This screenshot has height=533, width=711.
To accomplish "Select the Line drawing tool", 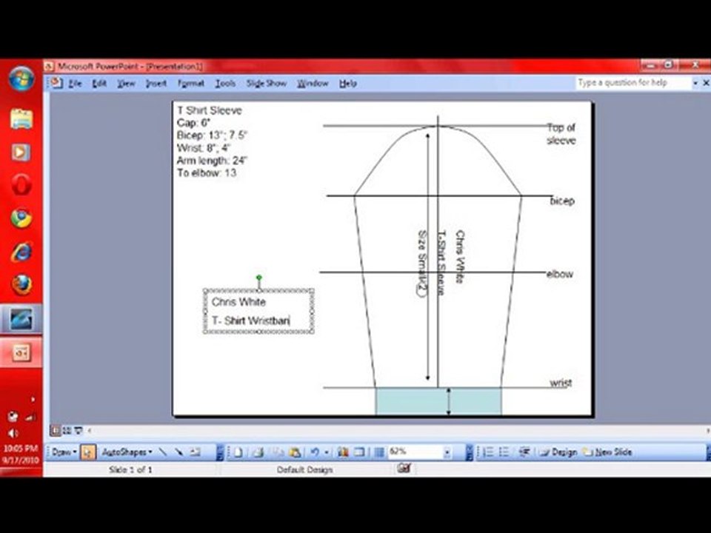I will (x=162, y=452).
